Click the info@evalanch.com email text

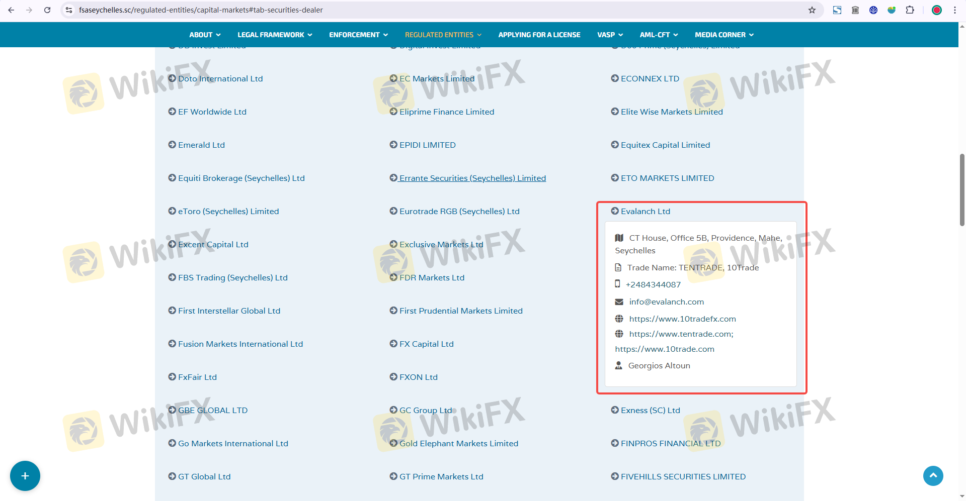(667, 302)
